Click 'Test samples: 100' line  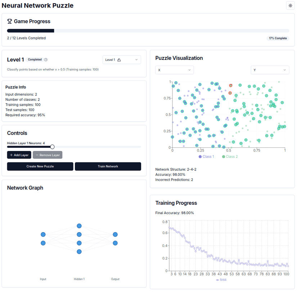[20, 110]
